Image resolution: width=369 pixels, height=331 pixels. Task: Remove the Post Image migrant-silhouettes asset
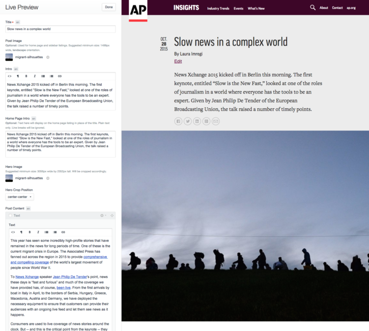pos(48,57)
